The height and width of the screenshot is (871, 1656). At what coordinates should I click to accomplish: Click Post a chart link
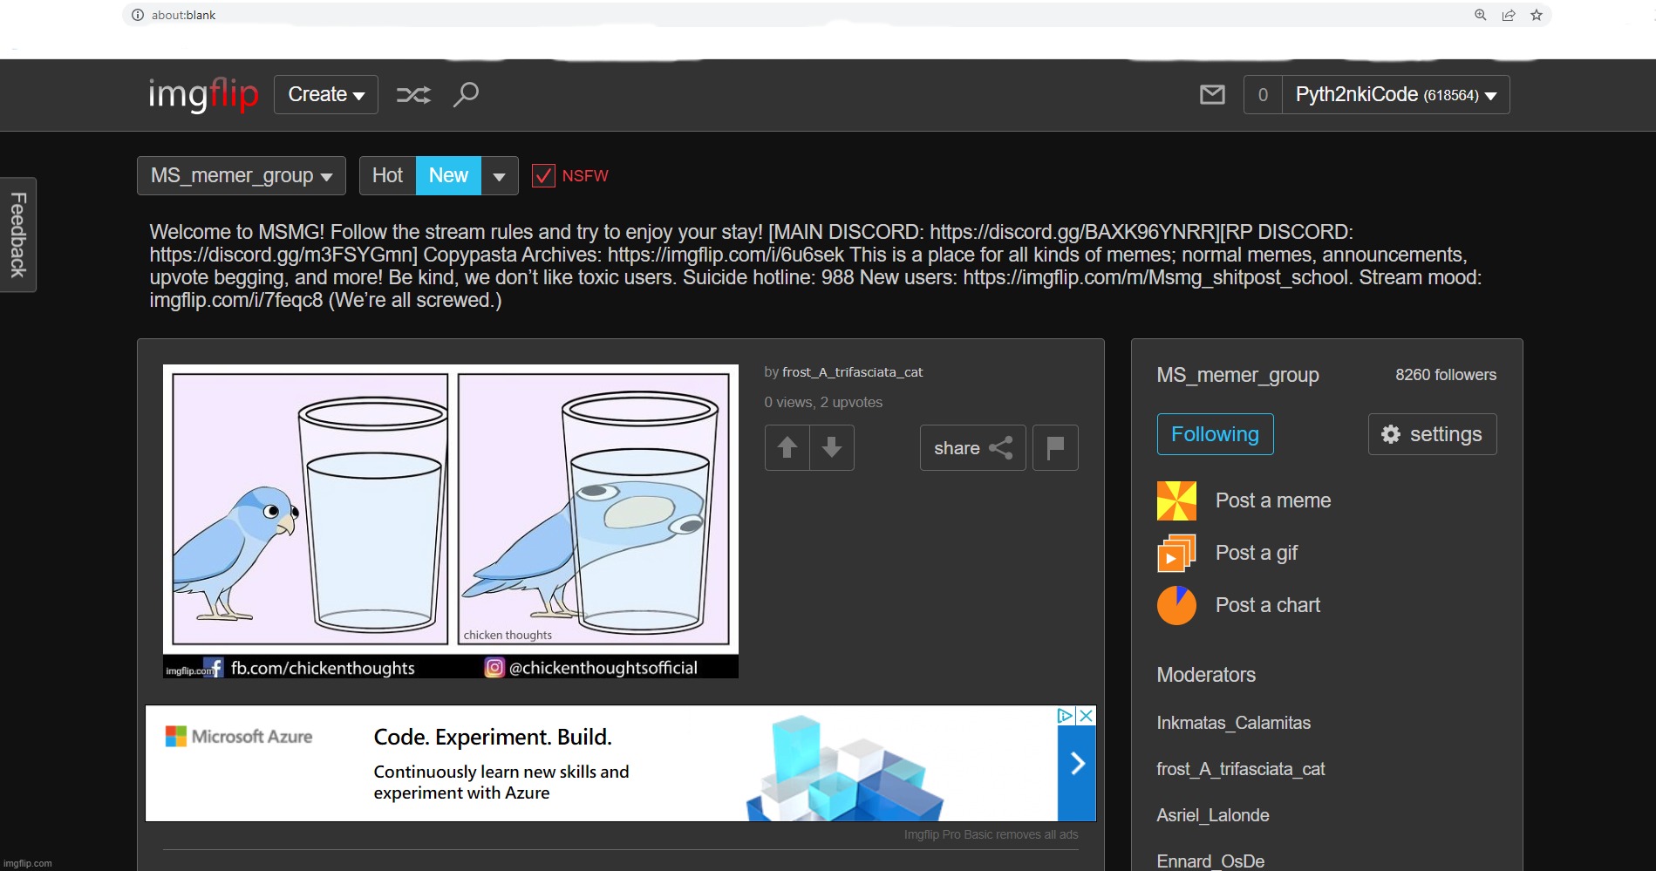pyautogui.click(x=1268, y=605)
